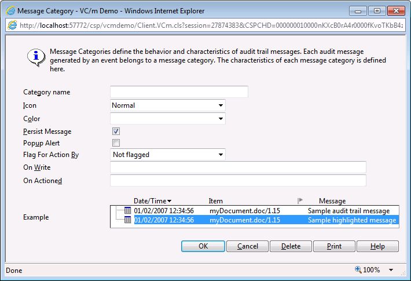Click the highlighted message row icon
Image resolution: width=411 pixels, height=281 pixels.
coord(127,220)
